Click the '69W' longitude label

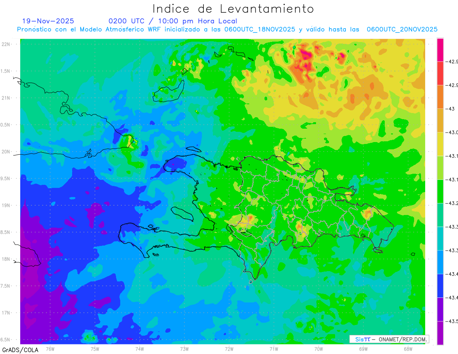pyautogui.click(x=363, y=349)
